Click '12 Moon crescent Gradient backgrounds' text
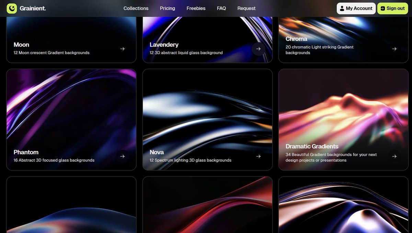Screen dimensions: 412x233 (x=51, y=53)
